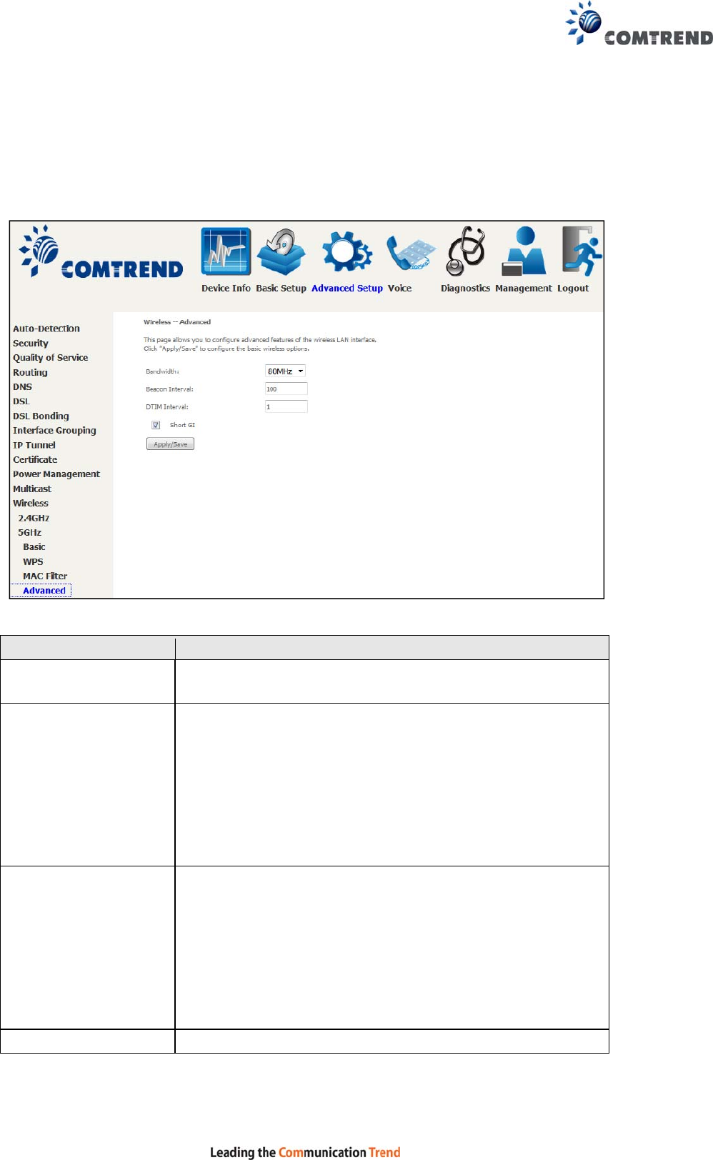
Task: Open the Advanced Setup gear icon
Action: [346, 251]
